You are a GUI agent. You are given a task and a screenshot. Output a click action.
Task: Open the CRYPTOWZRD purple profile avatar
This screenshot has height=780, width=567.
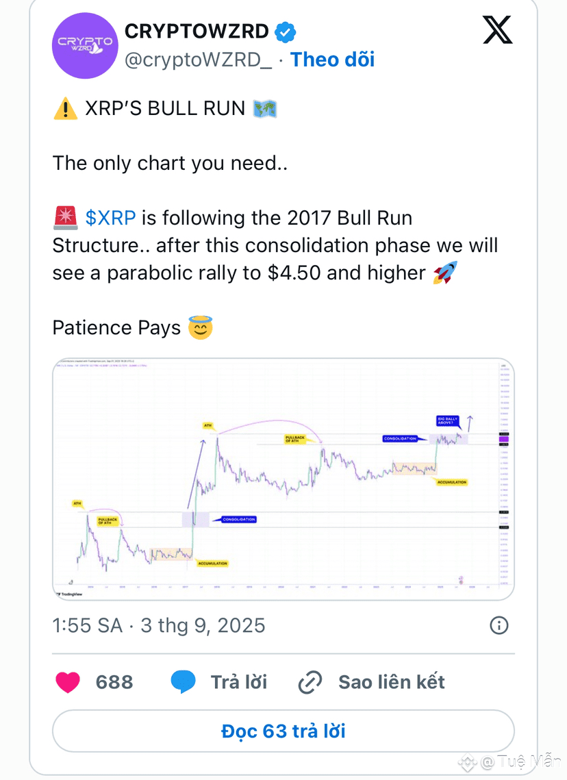(85, 46)
